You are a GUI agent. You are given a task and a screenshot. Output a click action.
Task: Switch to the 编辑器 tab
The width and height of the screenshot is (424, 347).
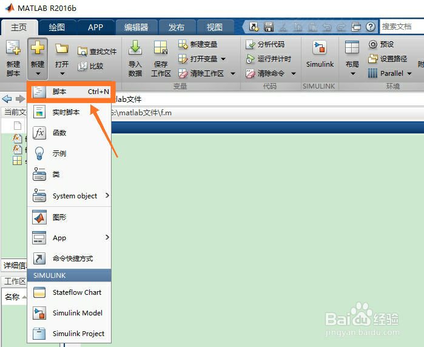pos(136,27)
